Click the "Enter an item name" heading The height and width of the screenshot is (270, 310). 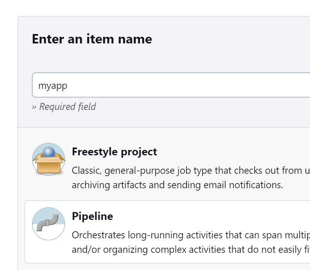(x=92, y=39)
